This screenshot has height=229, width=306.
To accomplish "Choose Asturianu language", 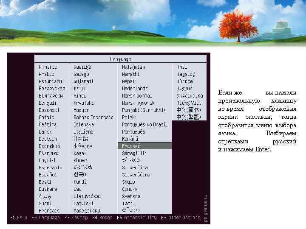I will (50, 81).
